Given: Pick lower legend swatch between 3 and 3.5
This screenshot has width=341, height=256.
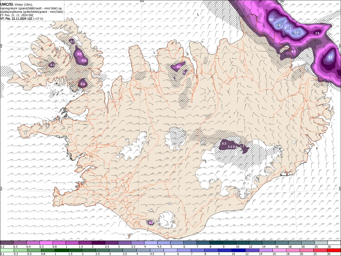Looking at the screenshot, I should tap(116, 250).
